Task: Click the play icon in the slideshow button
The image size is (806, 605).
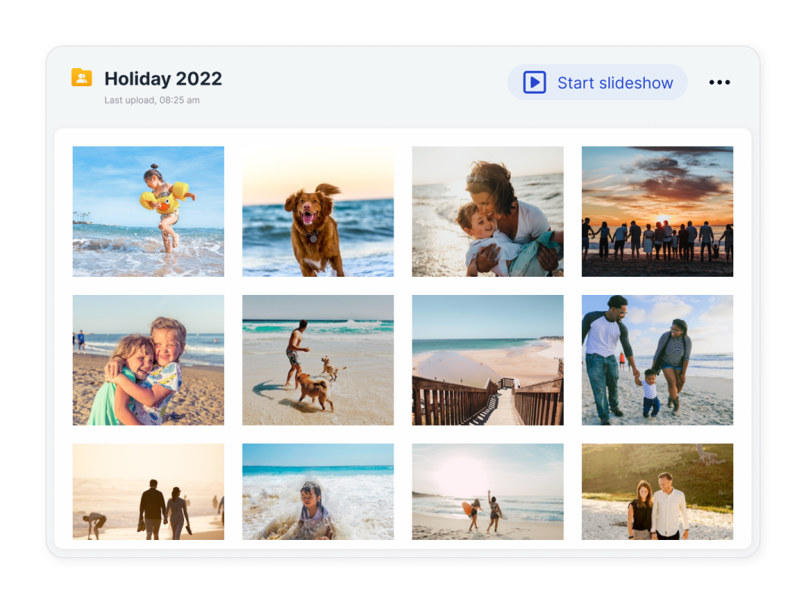Action: click(x=534, y=82)
